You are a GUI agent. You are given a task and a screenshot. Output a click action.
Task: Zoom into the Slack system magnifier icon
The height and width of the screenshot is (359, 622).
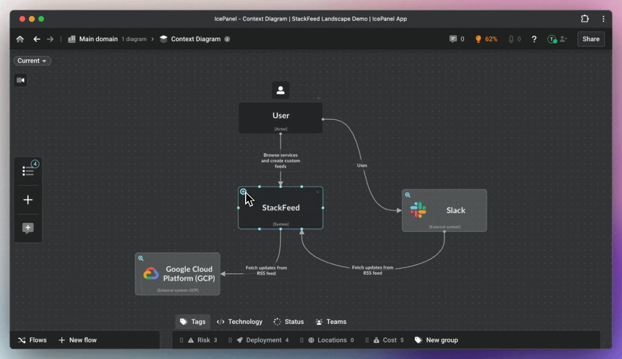click(408, 195)
